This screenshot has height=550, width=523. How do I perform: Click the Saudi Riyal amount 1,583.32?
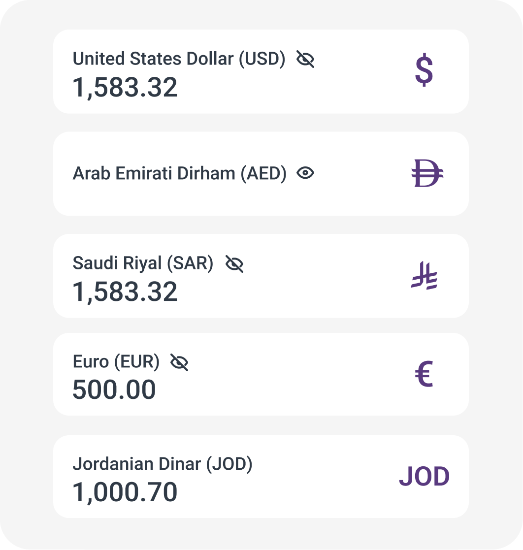pyautogui.click(x=125, y=292)
